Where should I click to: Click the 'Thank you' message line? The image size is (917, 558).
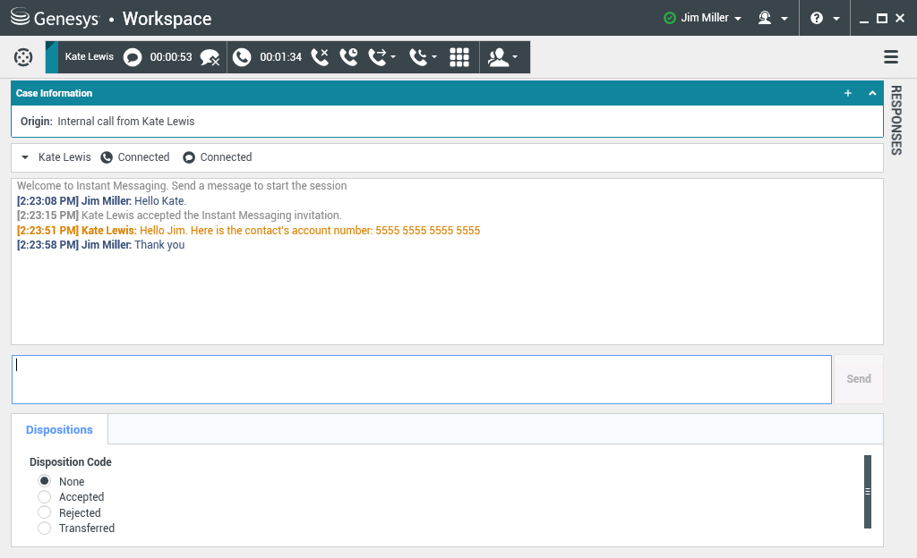[x=100, y=245]
